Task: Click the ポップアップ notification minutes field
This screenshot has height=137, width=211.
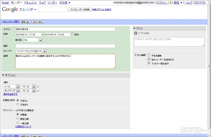Action: pos(23,91)
